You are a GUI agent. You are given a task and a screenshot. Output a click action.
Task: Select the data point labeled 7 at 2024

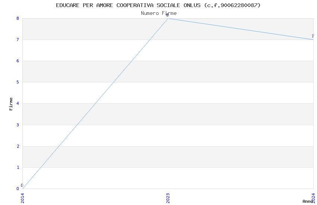click(313, 40)
